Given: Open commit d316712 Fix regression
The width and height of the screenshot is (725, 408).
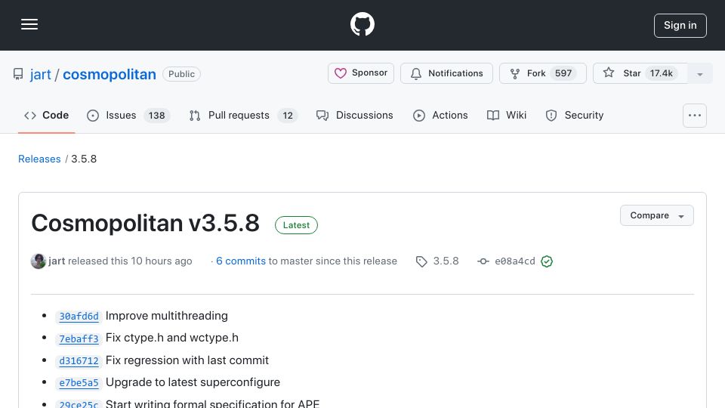Looking at the screenshot, I should pyautogui.click(x=79, y=361).
